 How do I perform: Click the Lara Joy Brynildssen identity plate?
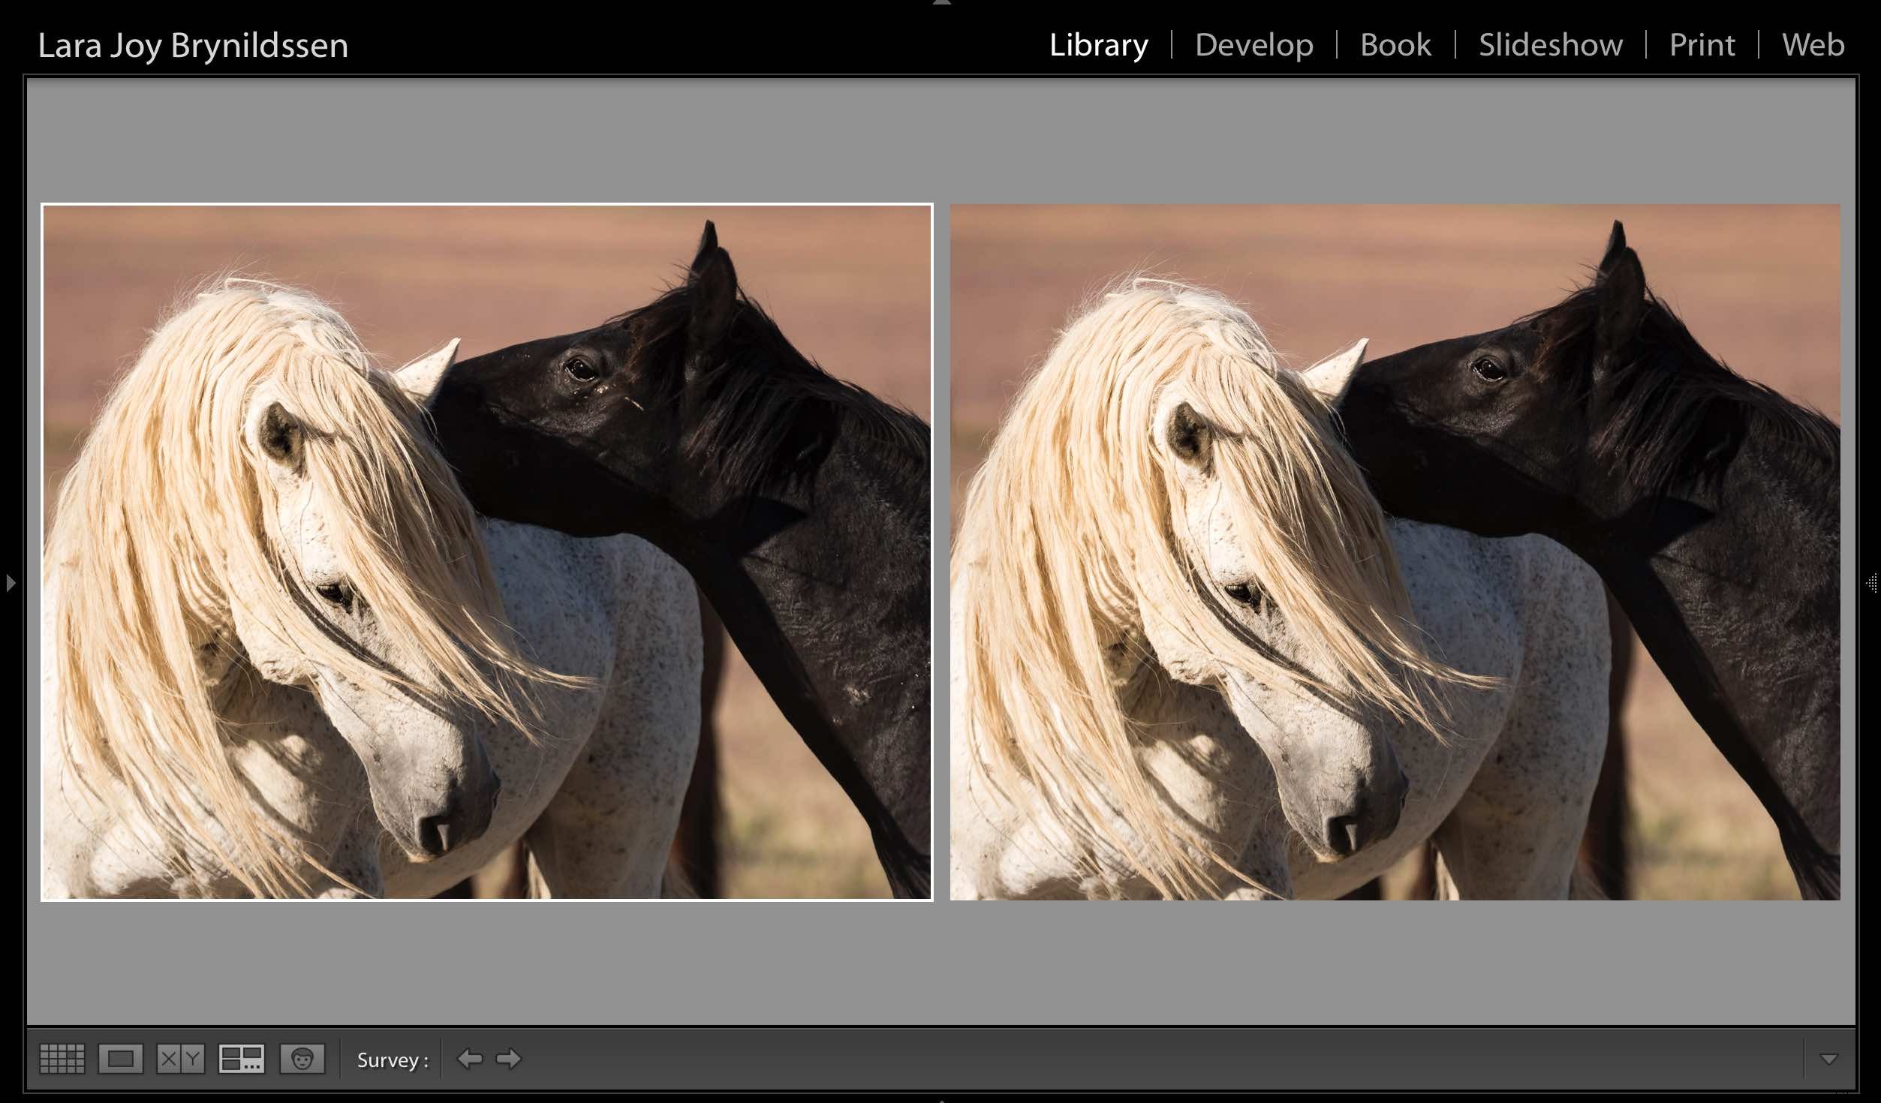193,44
